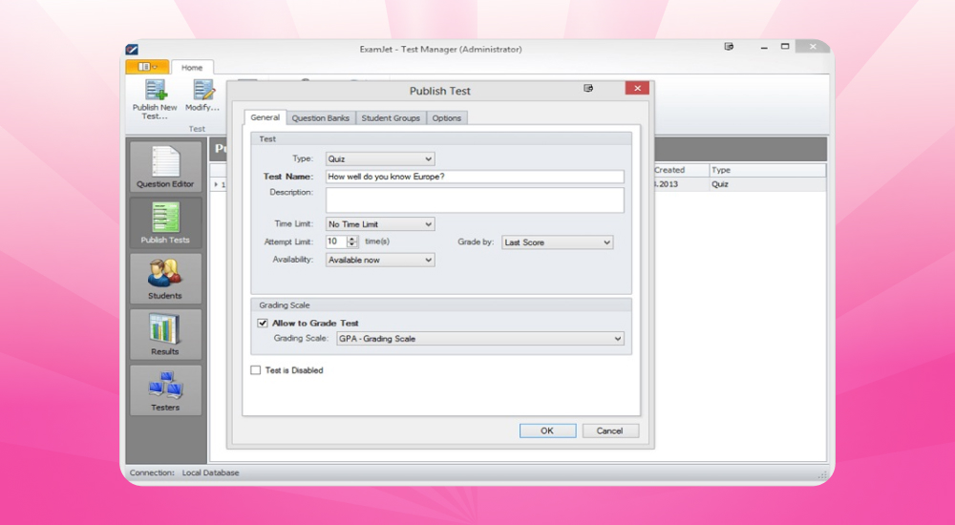Switch to the Student Groups tab

[391, 118]
